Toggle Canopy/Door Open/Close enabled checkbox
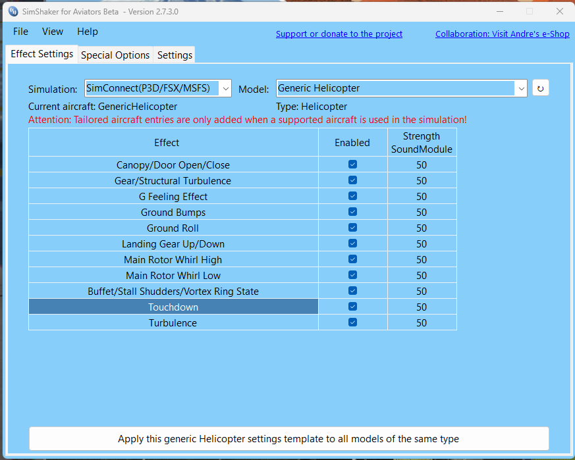The height and width of the screenshot is (460, 575). pyautogui.click(x=352, y=165)
